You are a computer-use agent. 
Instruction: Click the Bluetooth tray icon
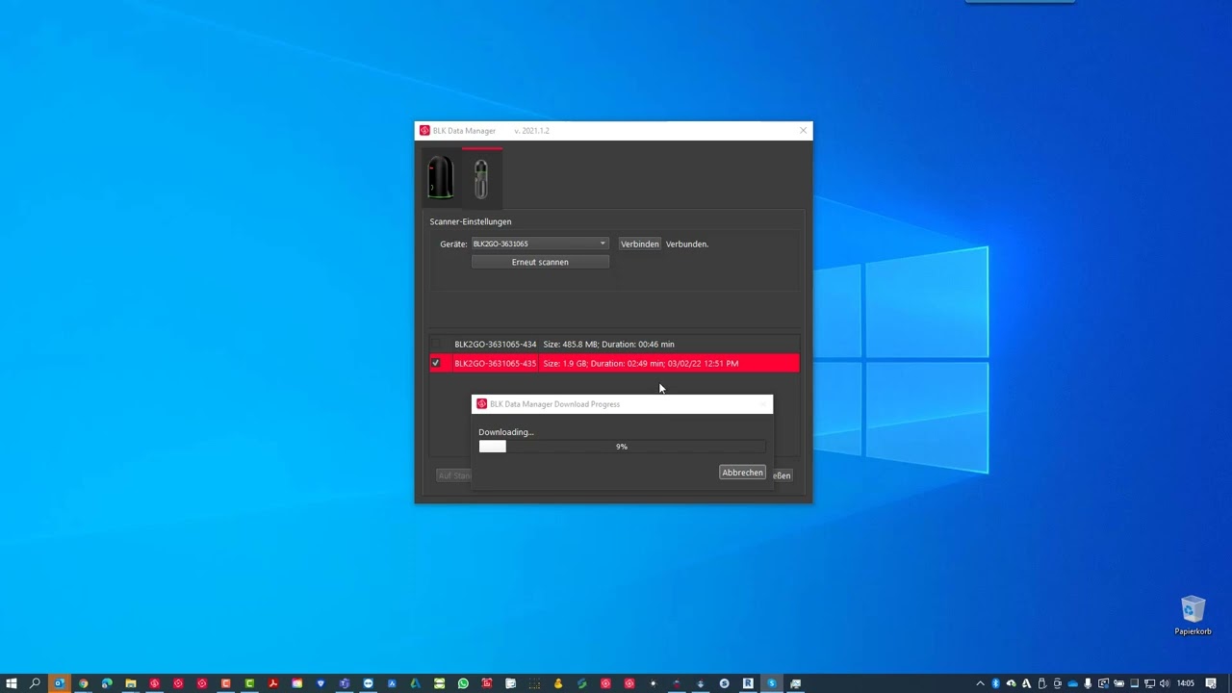coord(995,683)
